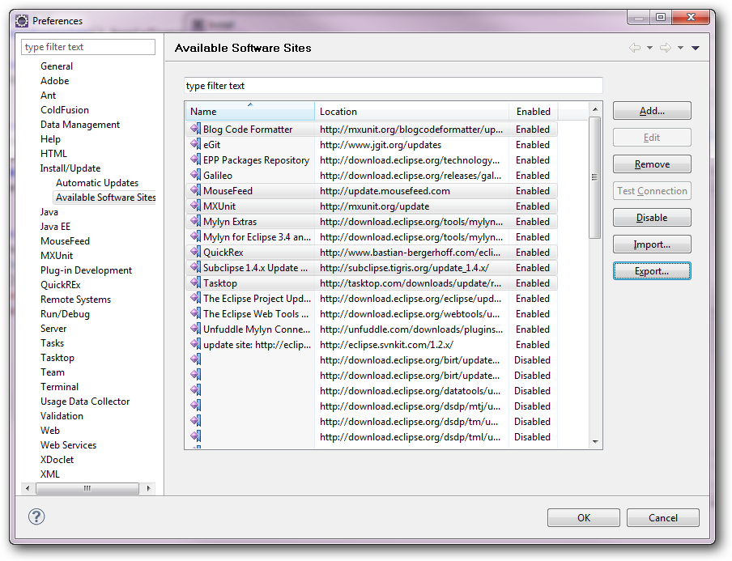Image resolution: width=732 pixels, height=561 pixels.
Task: Click the QuickRex site icon
Action: (x=196, y=252)
